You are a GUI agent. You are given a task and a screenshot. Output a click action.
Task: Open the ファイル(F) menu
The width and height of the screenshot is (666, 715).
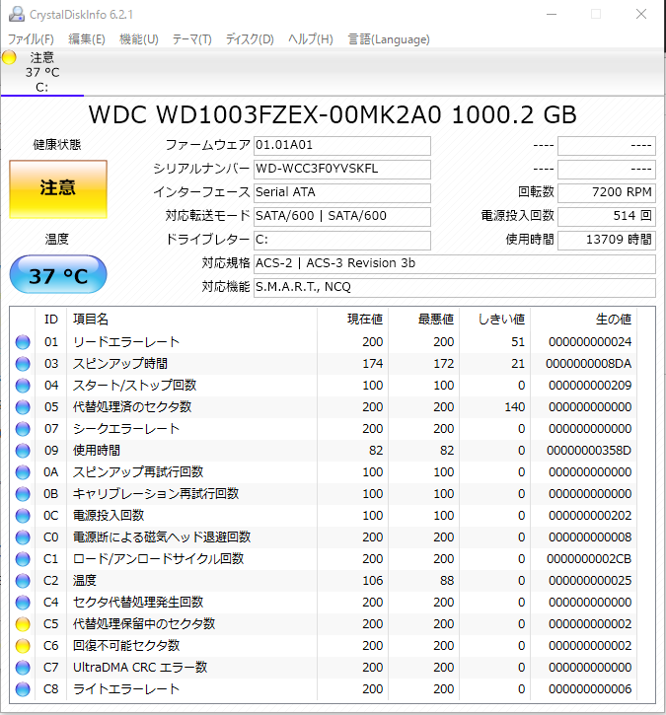click(31, 39)
